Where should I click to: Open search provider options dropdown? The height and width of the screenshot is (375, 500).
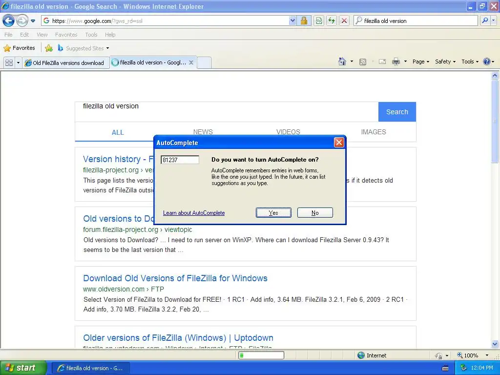pos(494,21)
